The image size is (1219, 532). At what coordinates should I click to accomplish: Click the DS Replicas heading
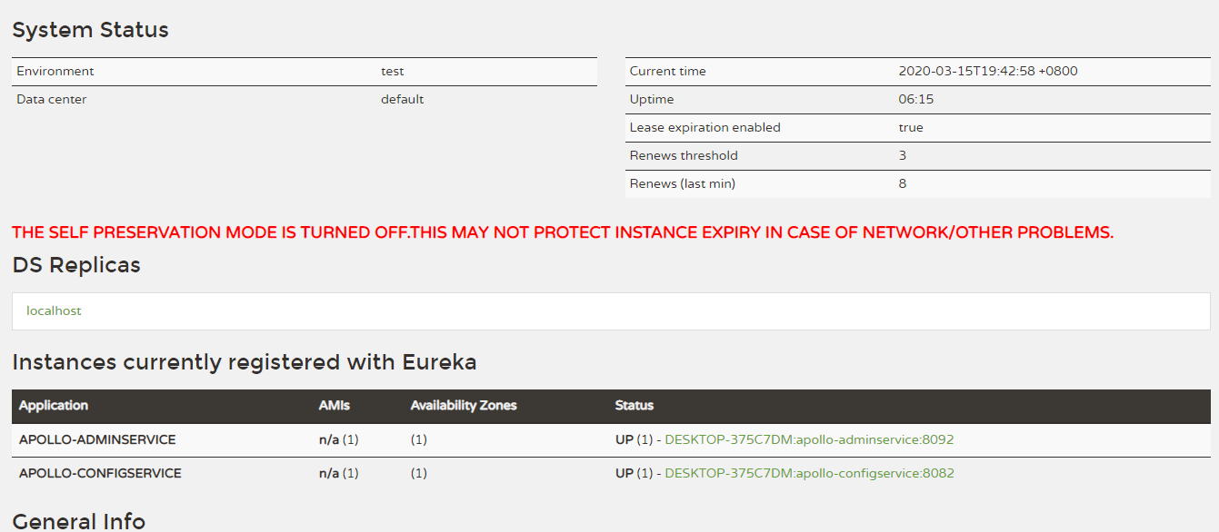pos(76,265)
